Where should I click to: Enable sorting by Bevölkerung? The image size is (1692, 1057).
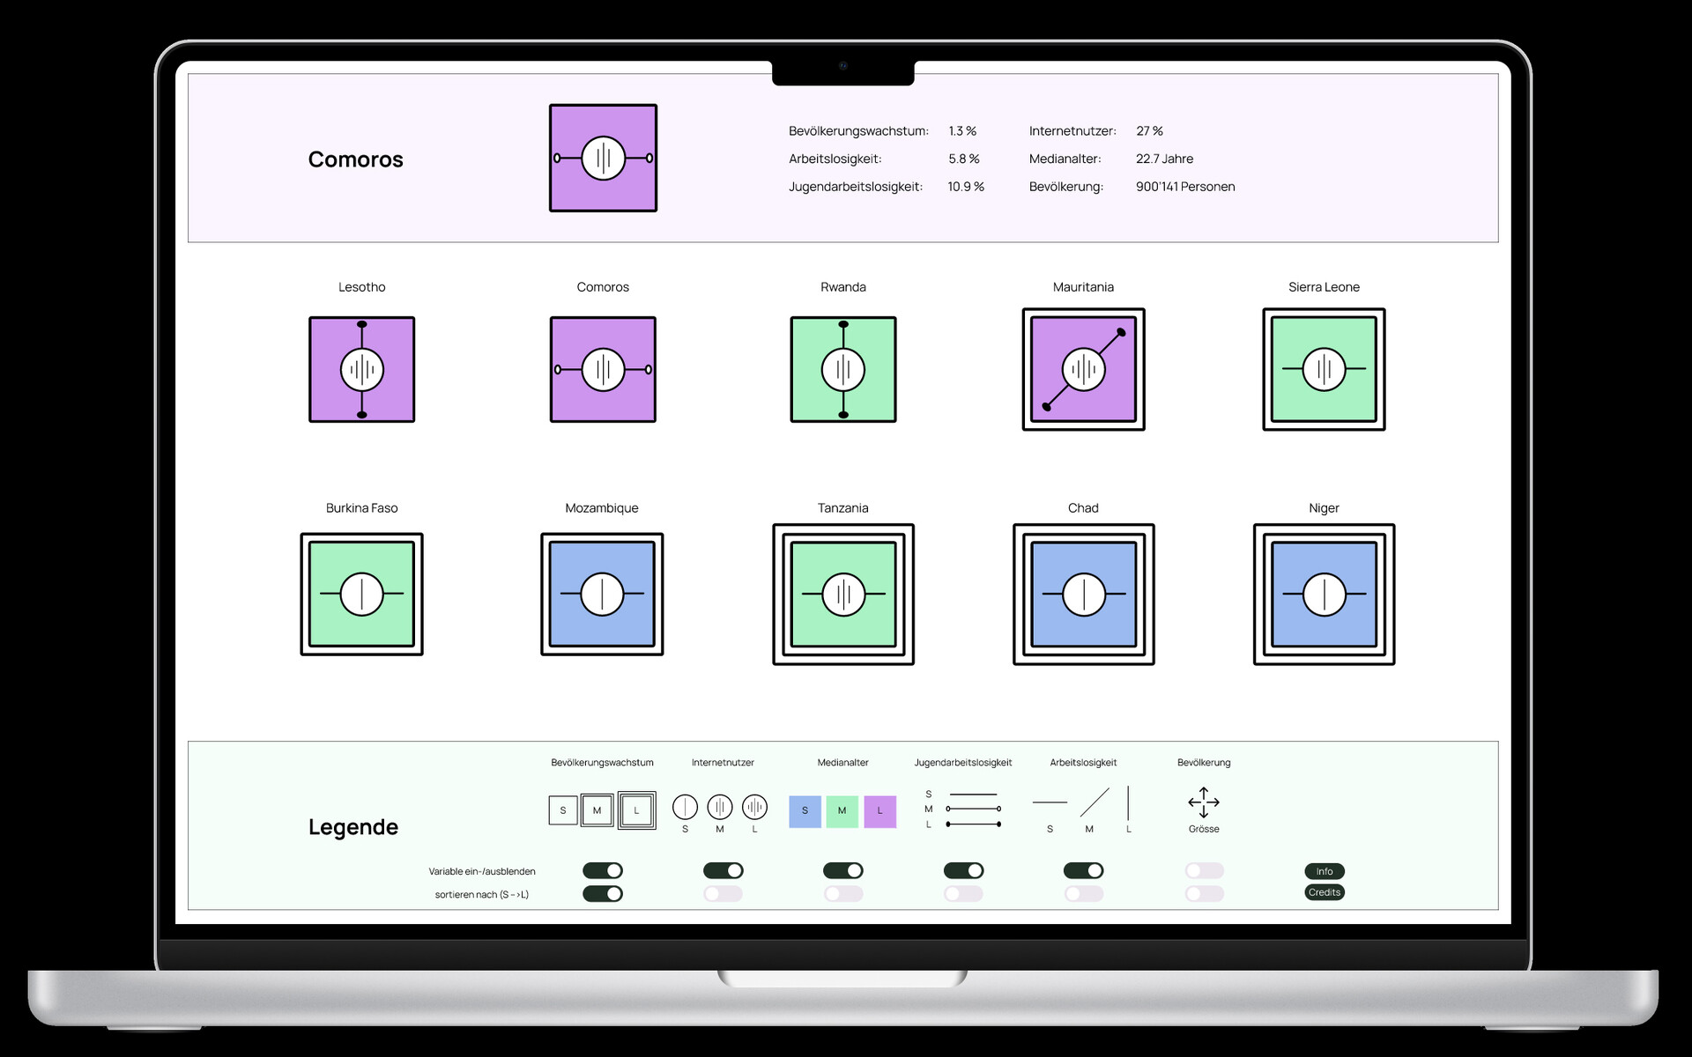pos(1205,893)
